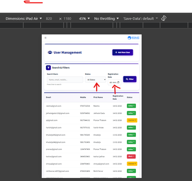This screenshot has width=192, height=181.
Task: Select the pranav@gmail.com email cell
Action: [54, 149]
